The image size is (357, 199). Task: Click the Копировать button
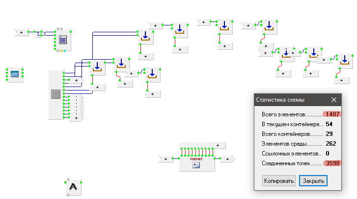(x=279, y=180)
